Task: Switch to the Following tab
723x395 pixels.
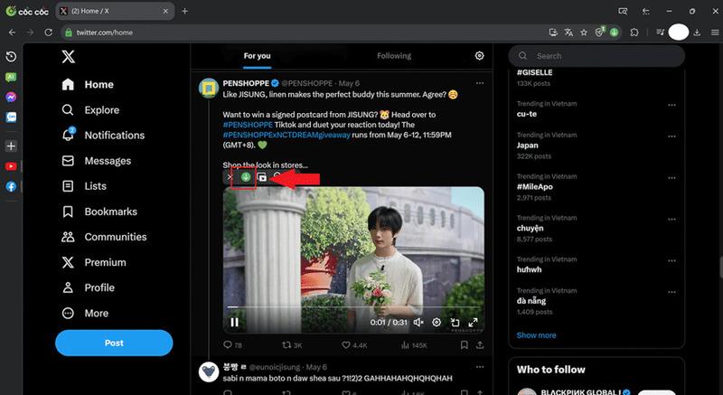Action: (x=394, y=56)
